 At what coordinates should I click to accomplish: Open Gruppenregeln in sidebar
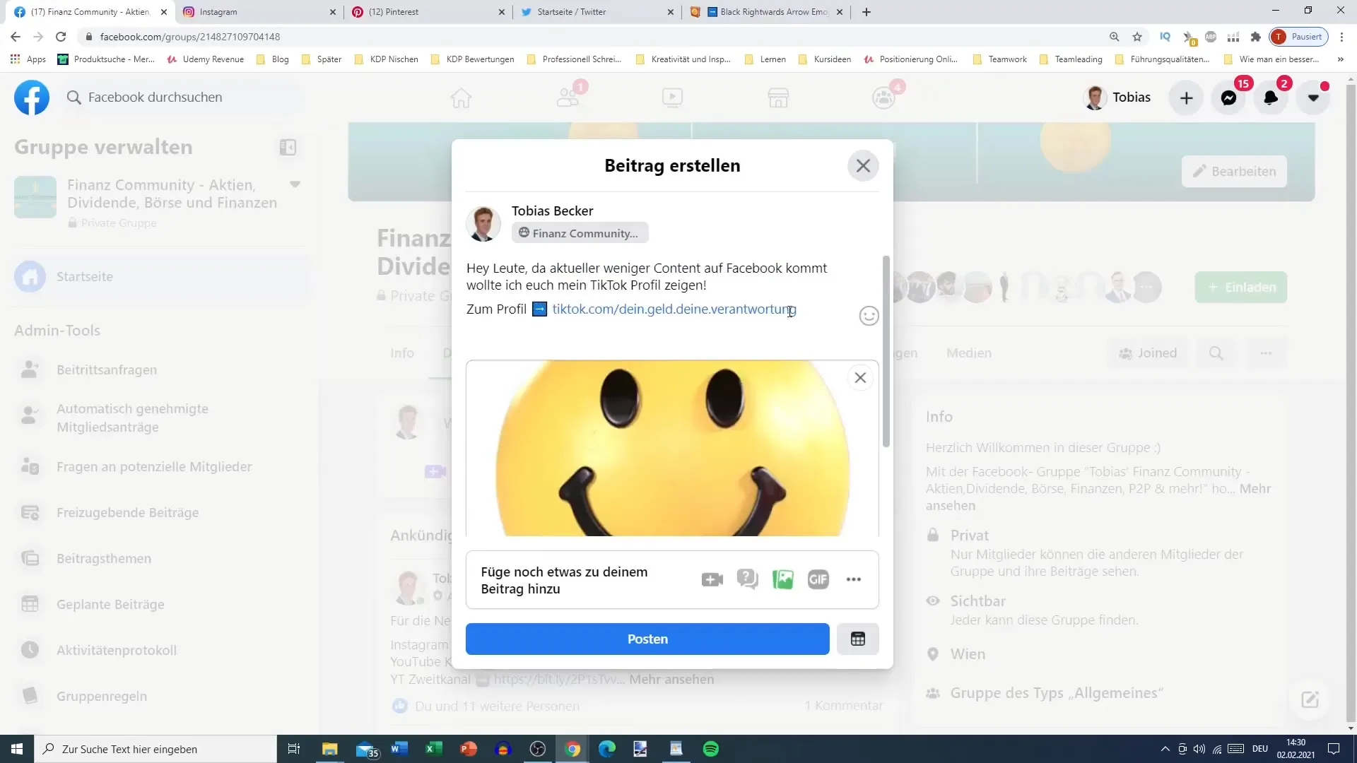click(160, 696)
